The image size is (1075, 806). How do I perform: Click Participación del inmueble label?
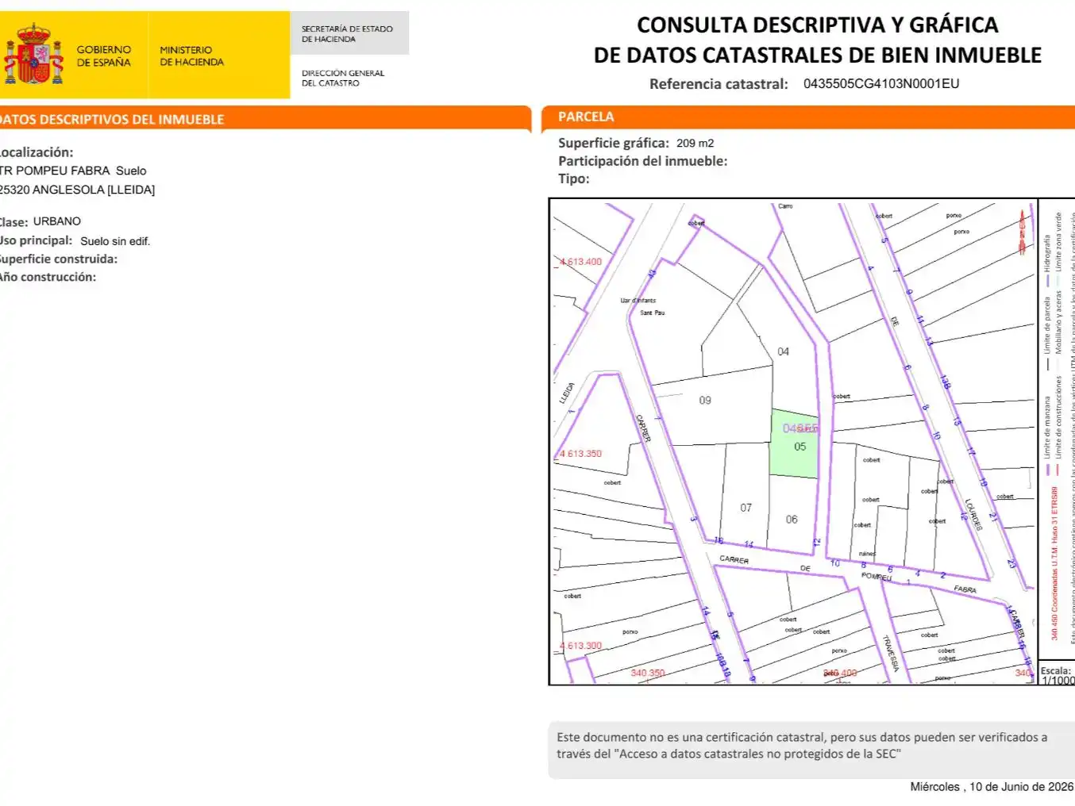pyautogui.click(x=642, y=160)
